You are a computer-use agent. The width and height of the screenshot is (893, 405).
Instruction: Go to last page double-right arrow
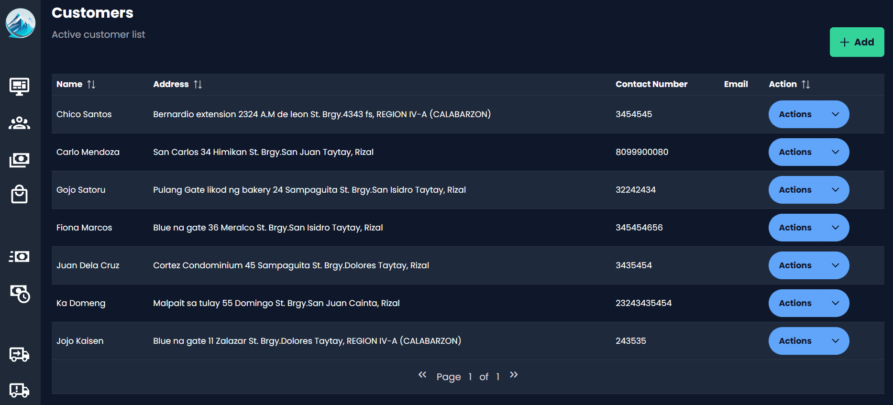(514, 375)
